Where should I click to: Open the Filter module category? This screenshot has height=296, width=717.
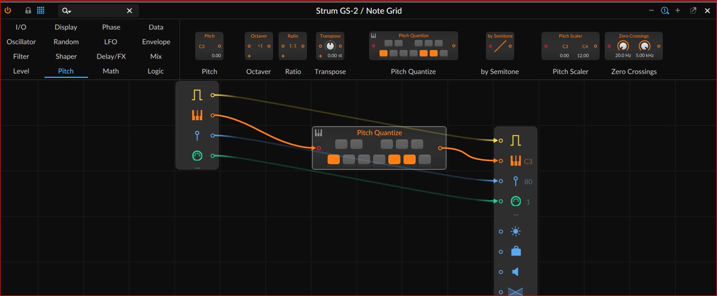(21, 57)
